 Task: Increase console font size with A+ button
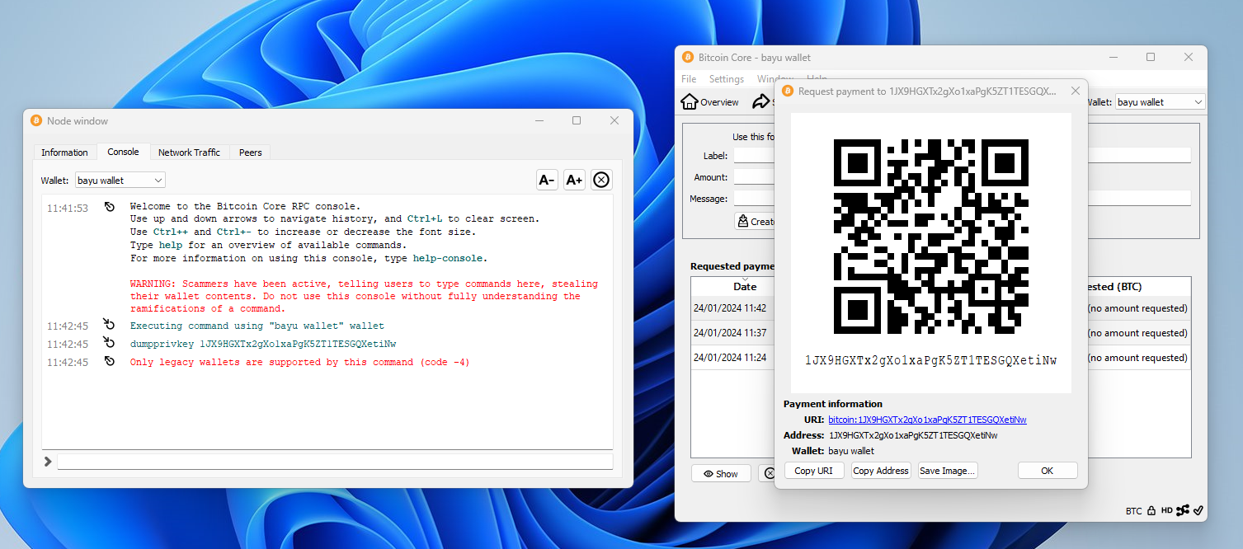click(x=574, y=180)
